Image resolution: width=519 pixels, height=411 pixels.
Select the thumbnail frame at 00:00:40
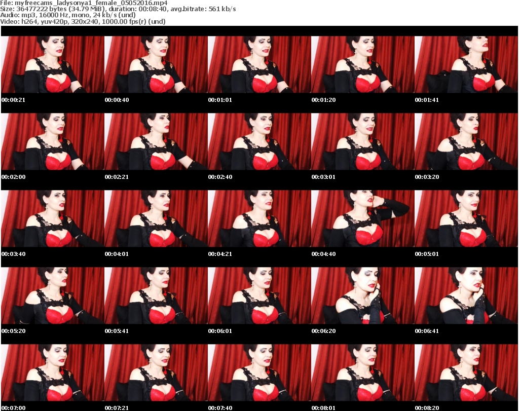point(156,64)
